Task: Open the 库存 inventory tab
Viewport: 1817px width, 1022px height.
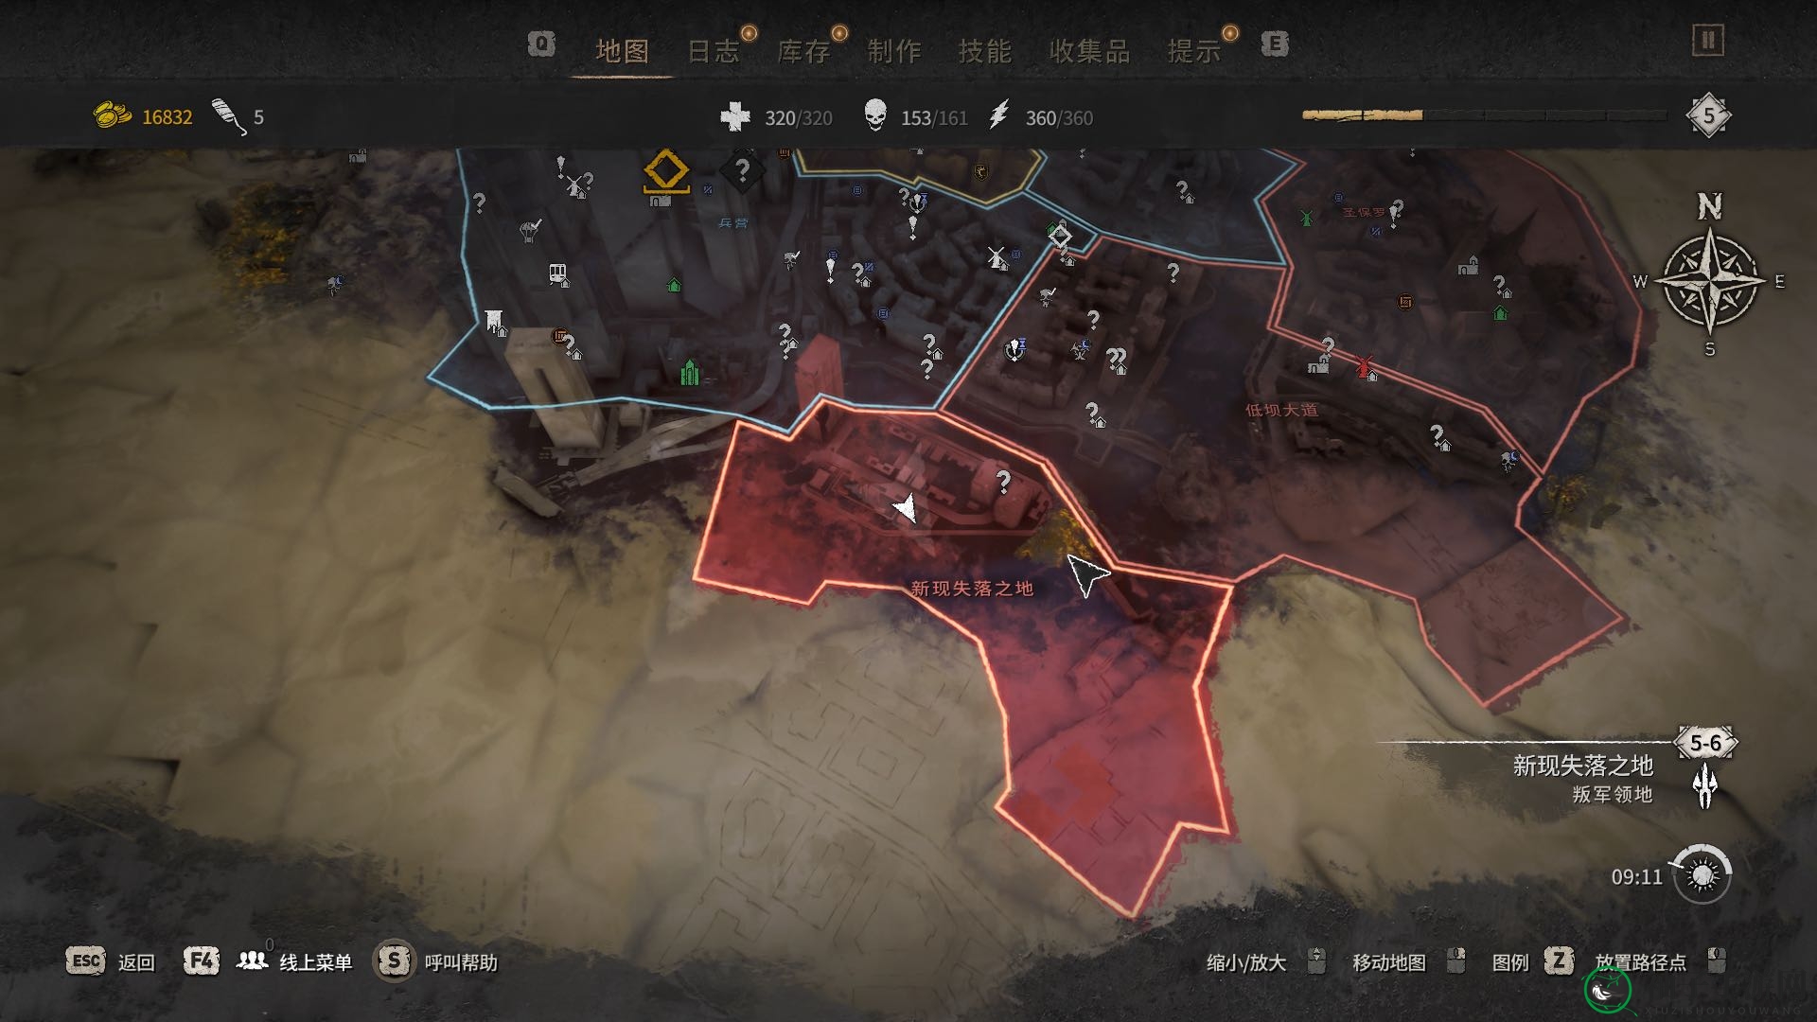Action: tap(803, 51)
